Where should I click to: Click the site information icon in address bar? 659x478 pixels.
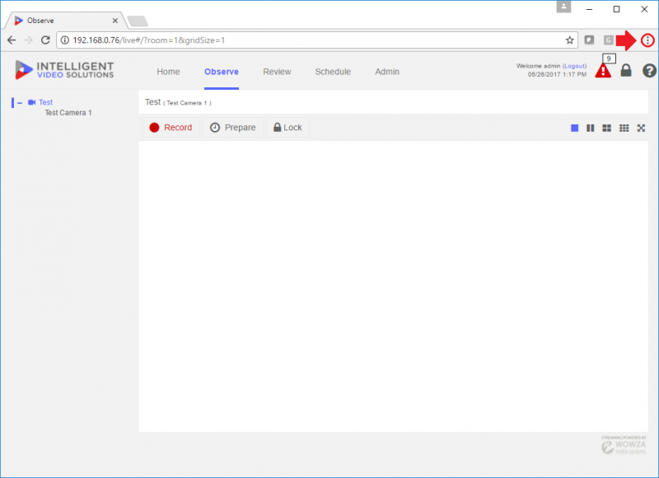(65, 40)
